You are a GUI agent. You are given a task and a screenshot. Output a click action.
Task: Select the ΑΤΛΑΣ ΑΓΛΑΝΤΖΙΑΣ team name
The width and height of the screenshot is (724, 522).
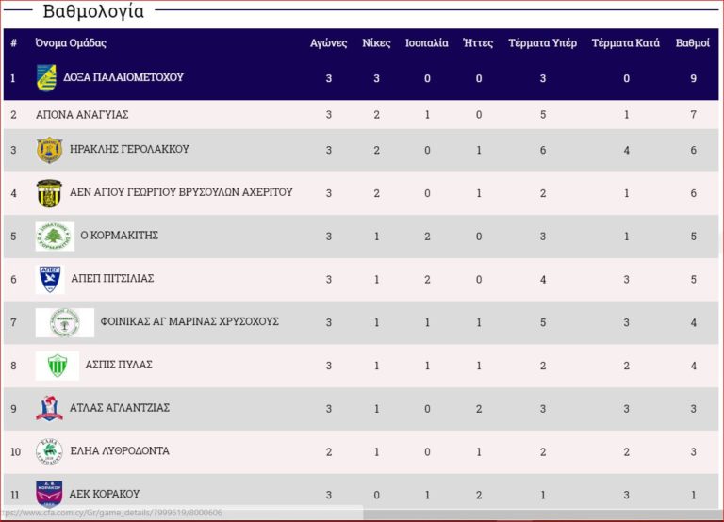120,408
